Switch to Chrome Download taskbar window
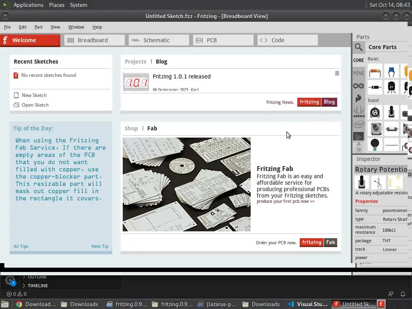412x309 pixels. pos(36,304)
